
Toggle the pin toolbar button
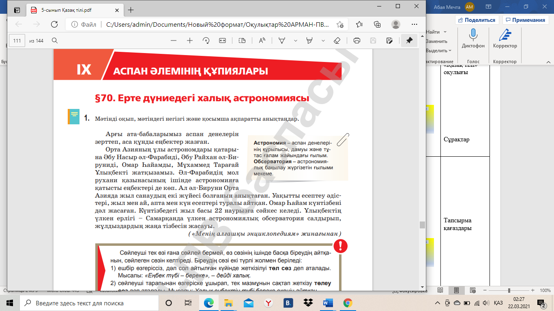(409, 40)
